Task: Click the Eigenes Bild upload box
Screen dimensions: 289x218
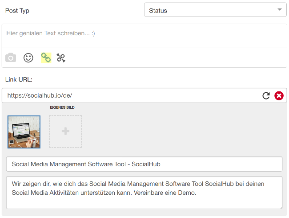Action: [x=65, y=132]
